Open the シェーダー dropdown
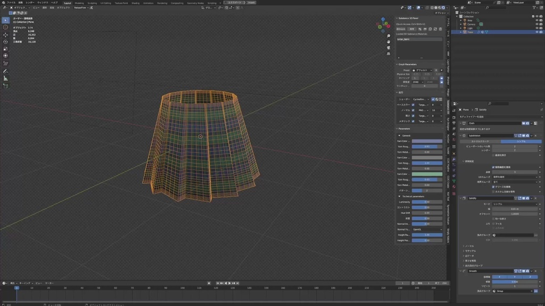Viewport: 545px width, 306px height. click(421, 99)
